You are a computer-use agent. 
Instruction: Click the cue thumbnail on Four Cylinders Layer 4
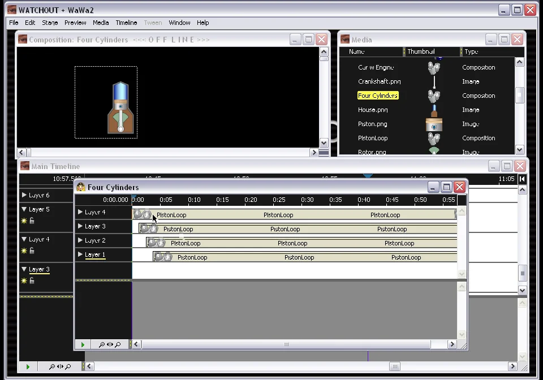pyautogui.click(x=143, y=214)
